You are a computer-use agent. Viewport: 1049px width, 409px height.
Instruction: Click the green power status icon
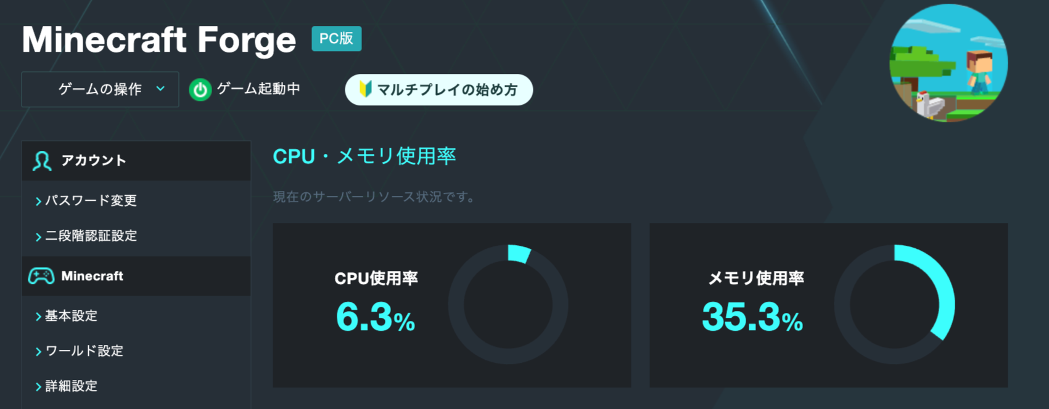(200, 90)
